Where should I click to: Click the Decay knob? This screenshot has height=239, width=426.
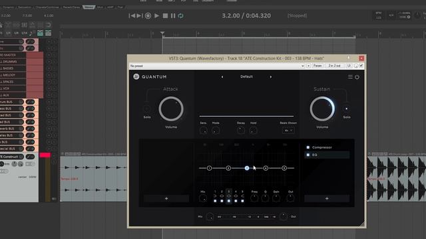click(241, 131)
